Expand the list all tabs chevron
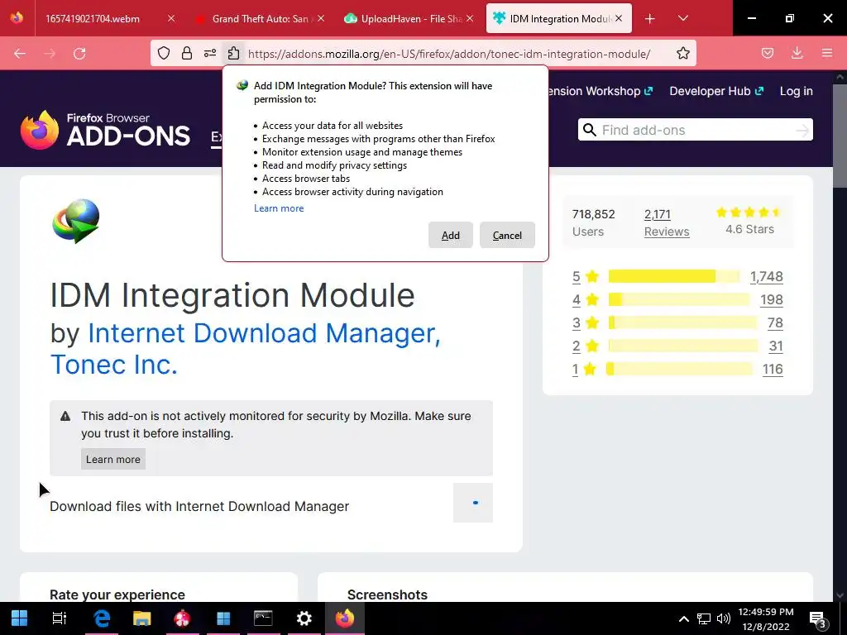847x635 pixels. 682,18
